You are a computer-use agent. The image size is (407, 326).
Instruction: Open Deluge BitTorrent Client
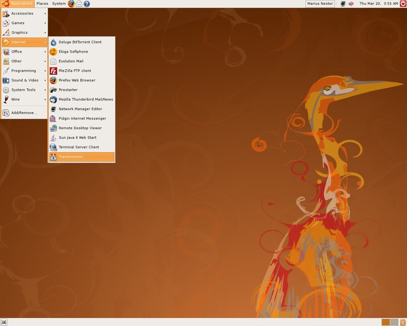coord(80,42)
